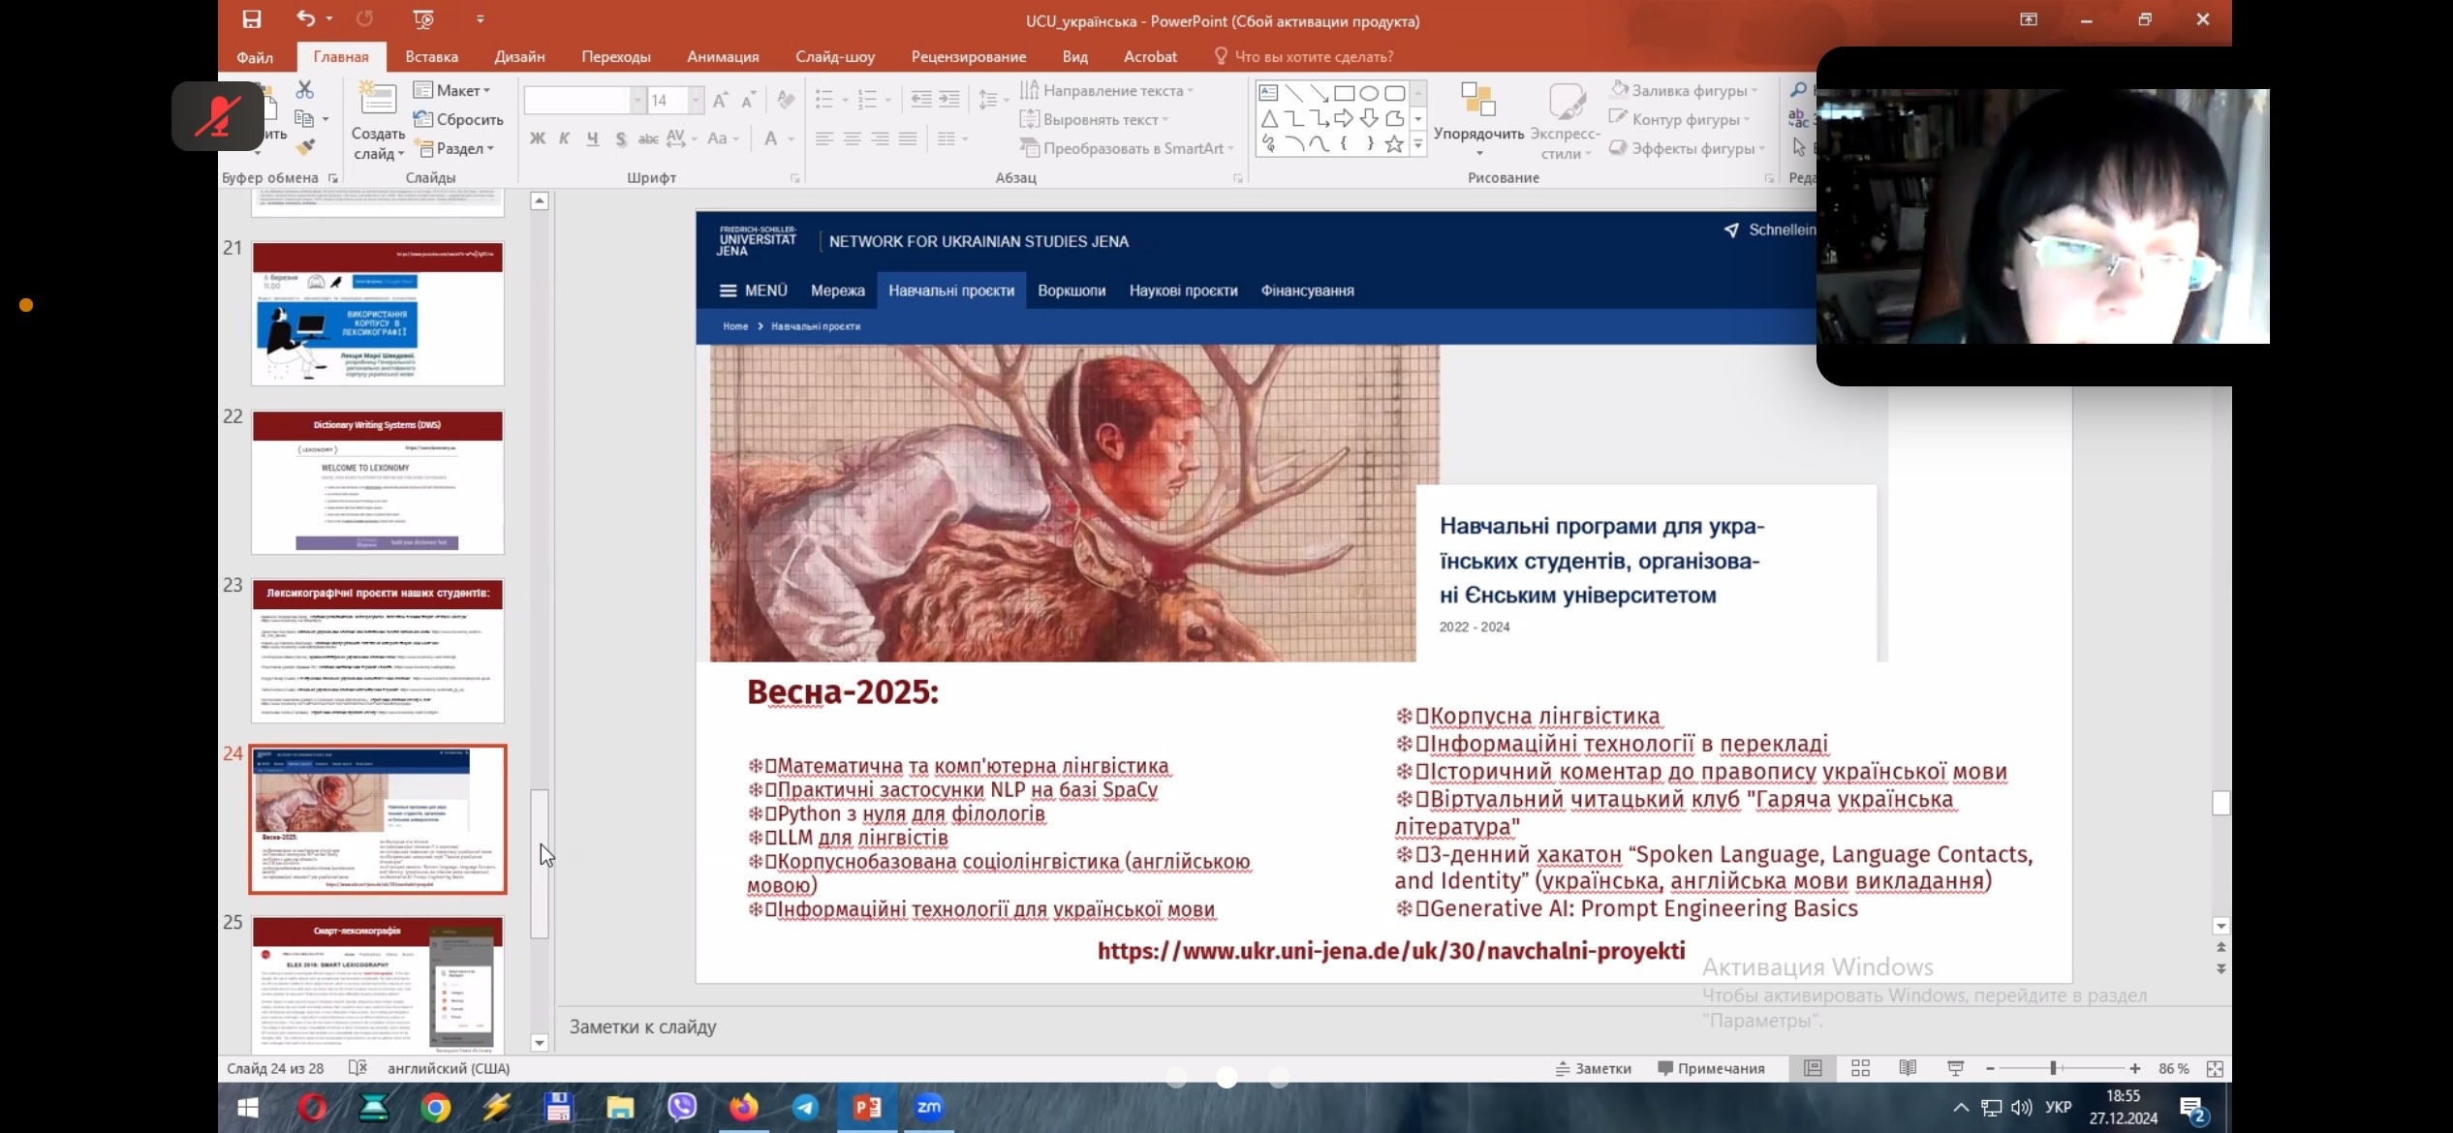This screenshot has width=2453, height=1133.
Task: Open the Файл tab
Action: [255, 56]
